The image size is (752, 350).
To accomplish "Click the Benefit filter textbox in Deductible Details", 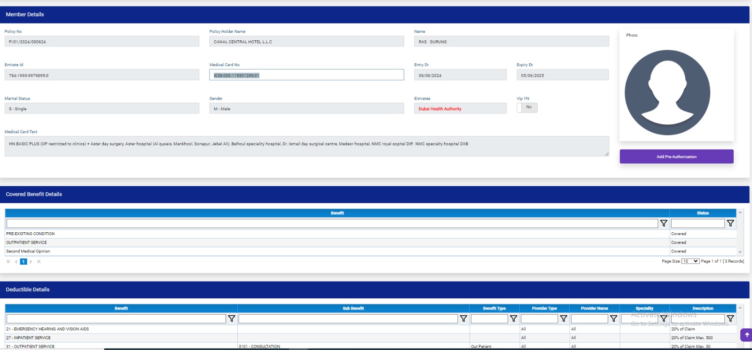I will click(116, 319).
